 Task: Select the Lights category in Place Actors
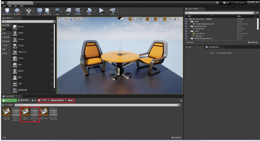4,33
